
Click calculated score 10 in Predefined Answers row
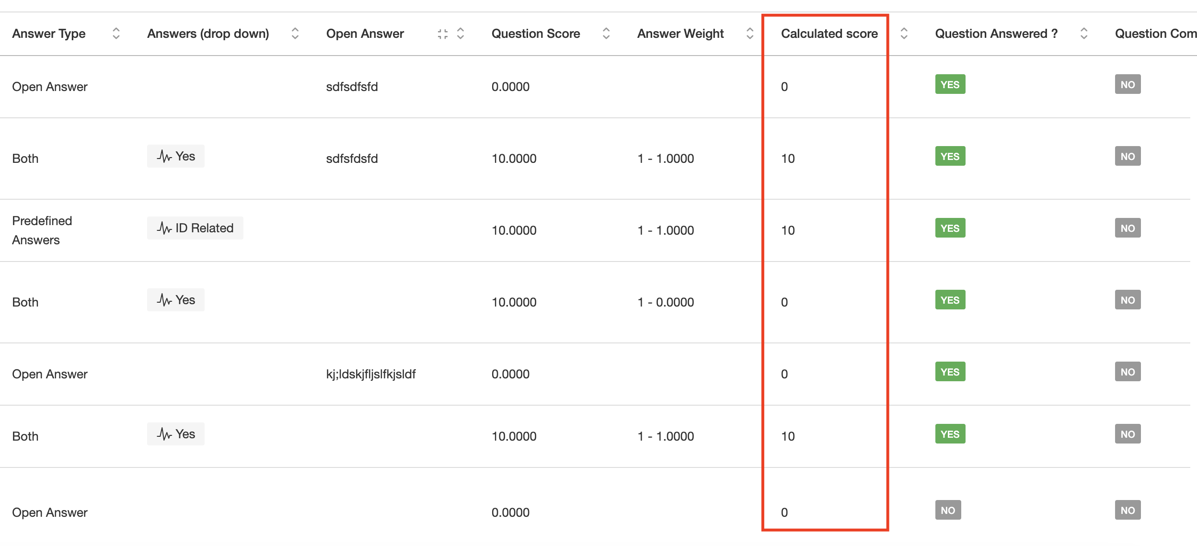(x=788, y=230)
